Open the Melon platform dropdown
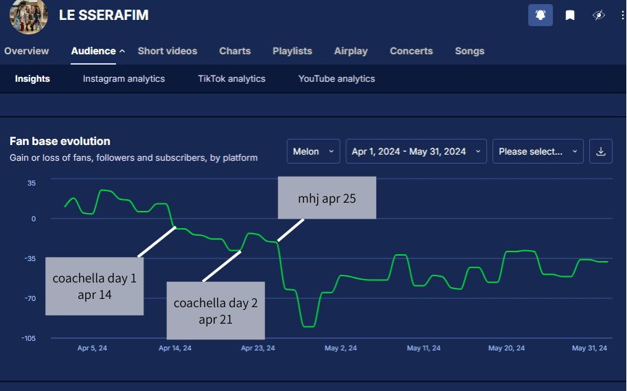This screenshot has width=627, height=391. [x=313, y=151]
